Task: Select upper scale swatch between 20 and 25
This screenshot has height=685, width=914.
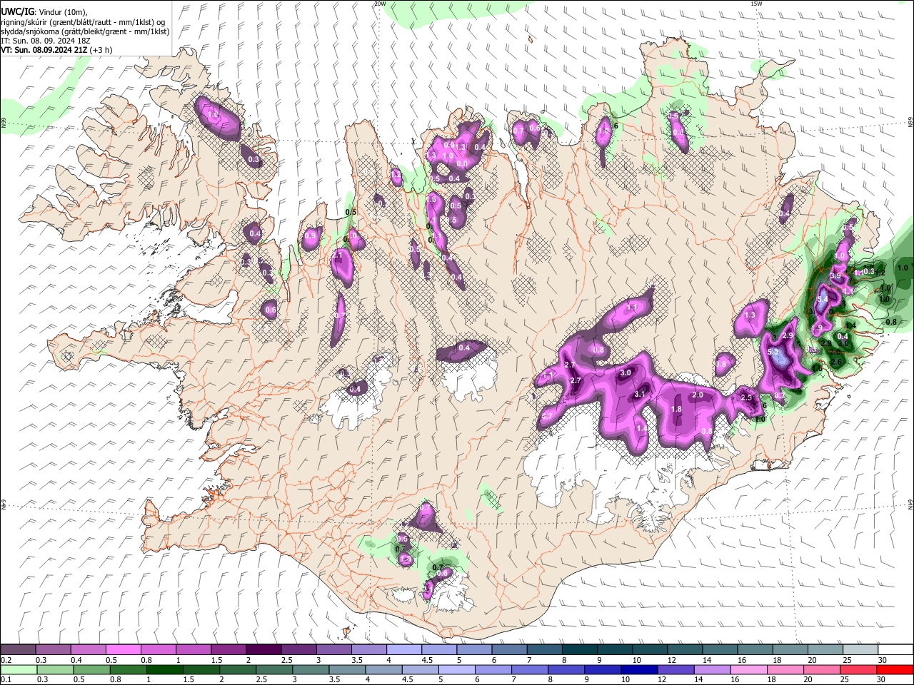Action: point(826,650)
